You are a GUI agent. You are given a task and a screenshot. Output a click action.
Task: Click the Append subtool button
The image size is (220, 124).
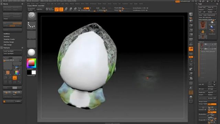tap(212, 92)
